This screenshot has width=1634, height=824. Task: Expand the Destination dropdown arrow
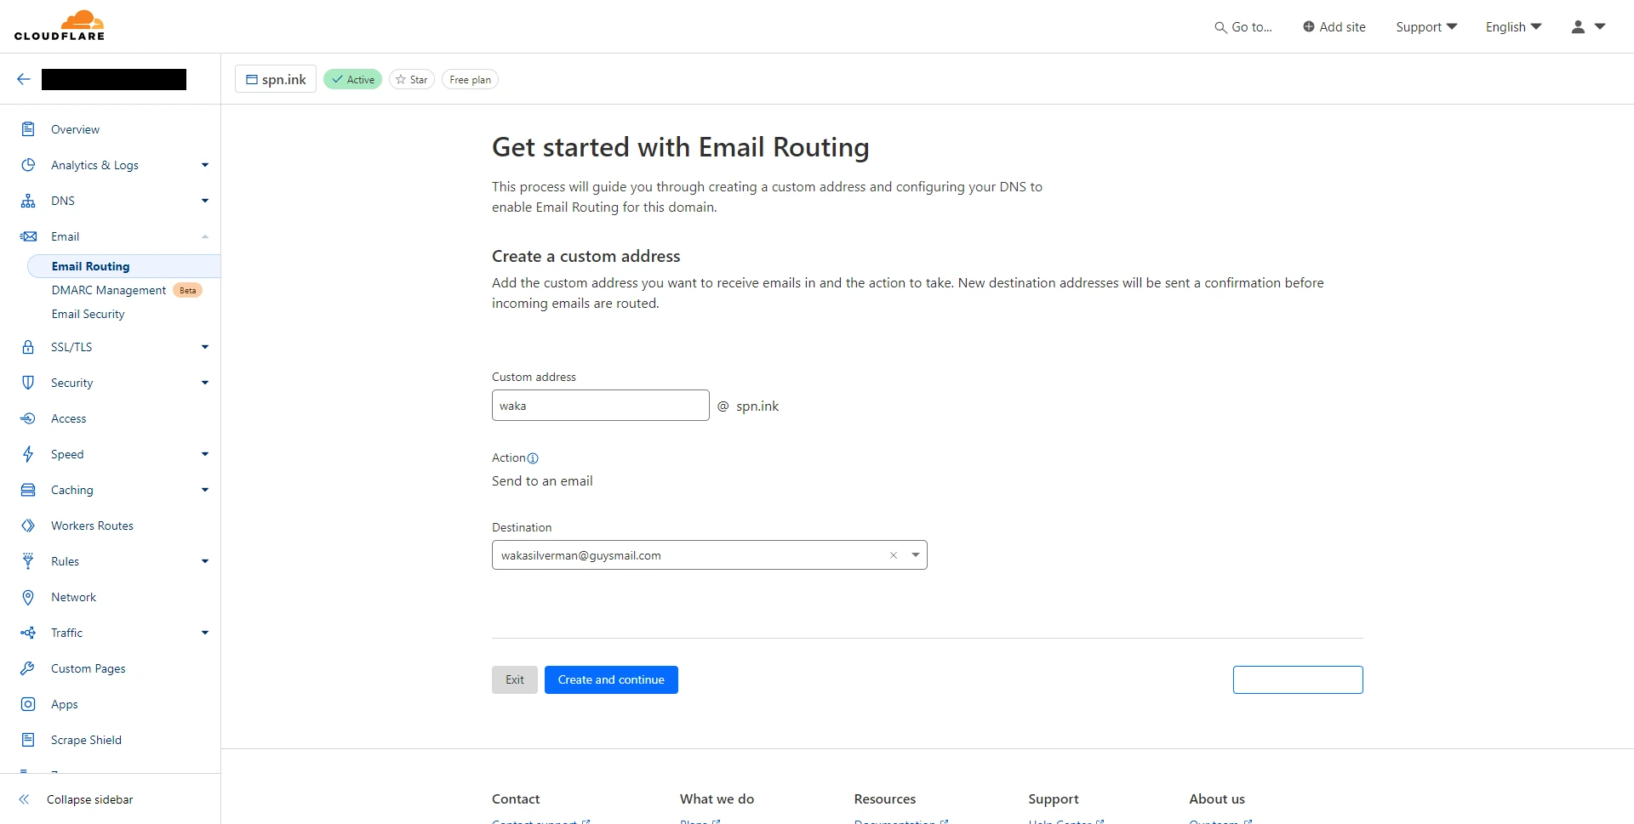tap(916, 555)
